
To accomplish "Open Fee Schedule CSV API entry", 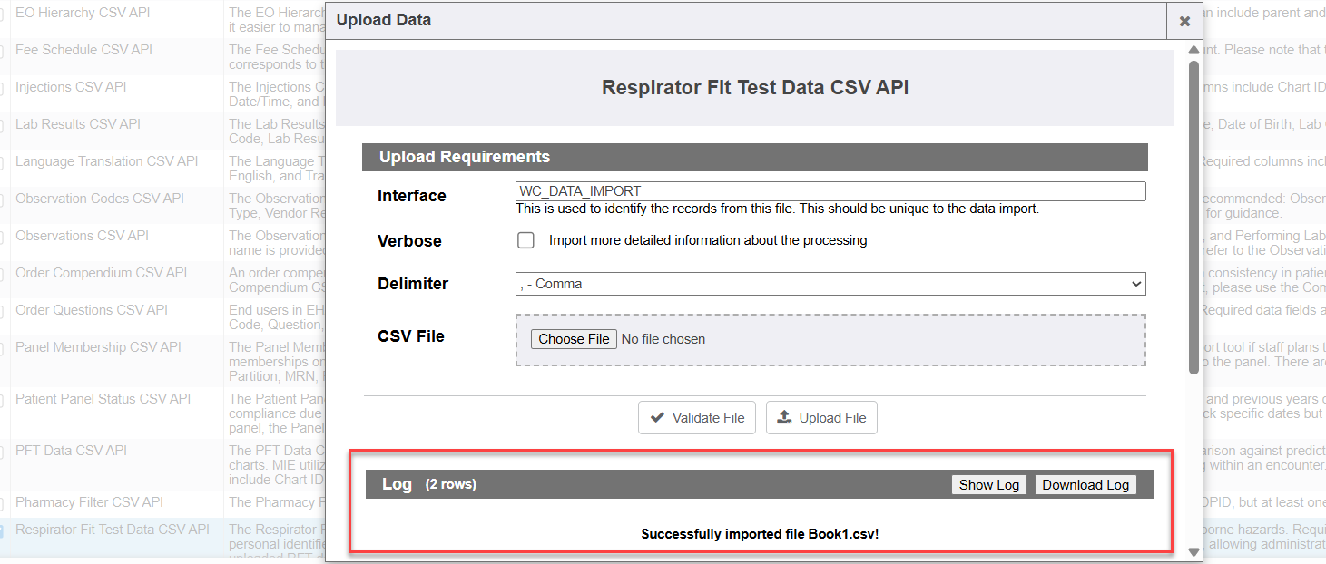I will pos(83,50).
